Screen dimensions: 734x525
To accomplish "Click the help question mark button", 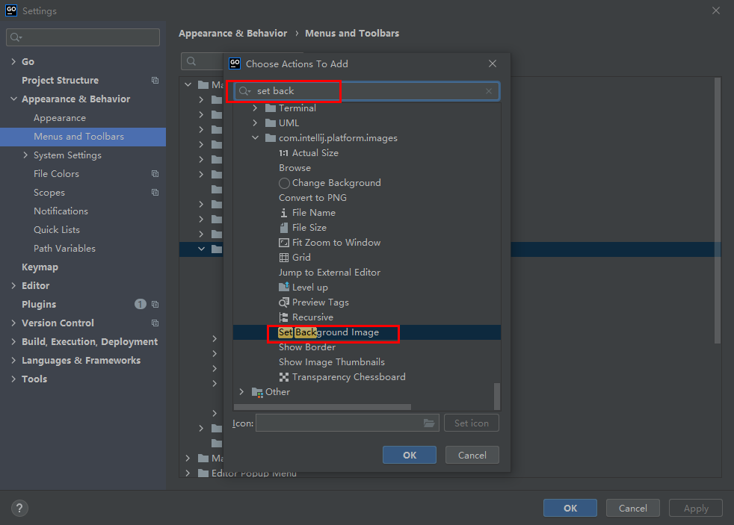I will (19, 508).
